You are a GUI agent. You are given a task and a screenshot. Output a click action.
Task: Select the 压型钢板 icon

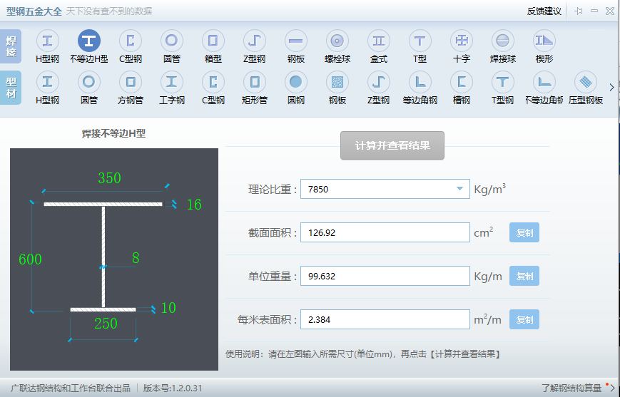coord(586,82)
